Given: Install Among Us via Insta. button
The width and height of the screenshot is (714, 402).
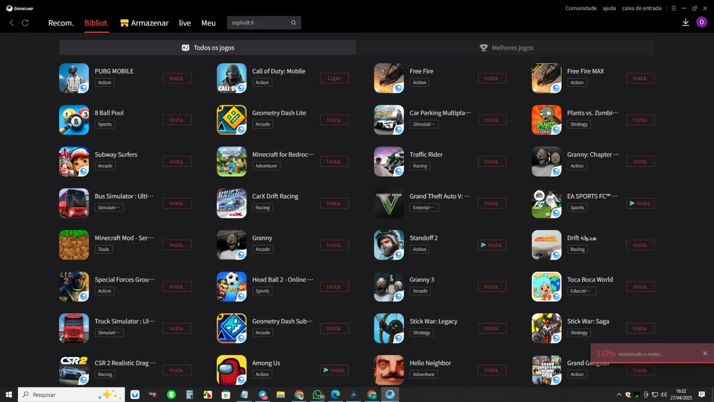Looking at the screenshot, I should [x=335, y=370].
